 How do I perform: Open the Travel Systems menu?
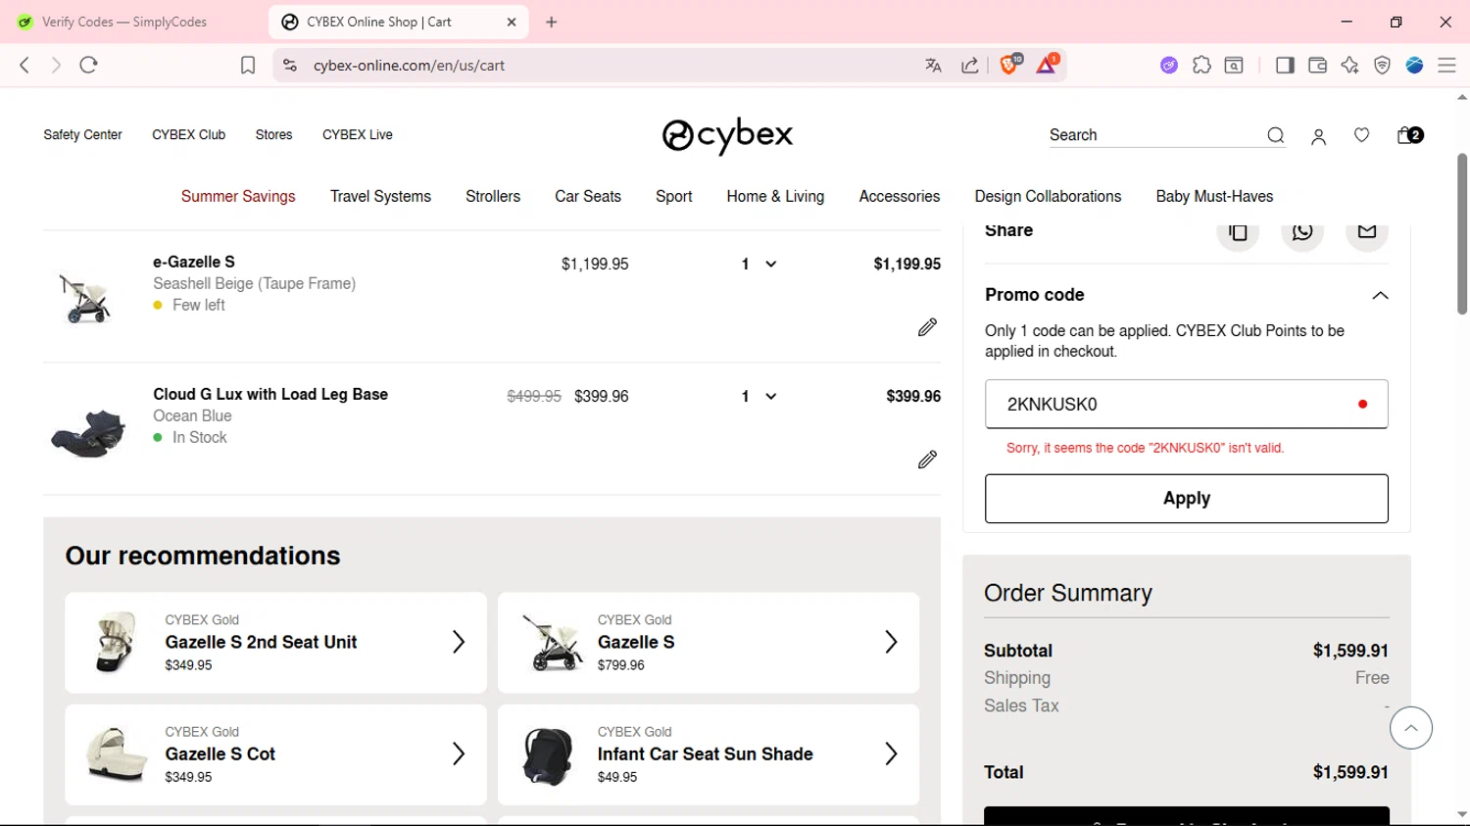click(380, 196)
